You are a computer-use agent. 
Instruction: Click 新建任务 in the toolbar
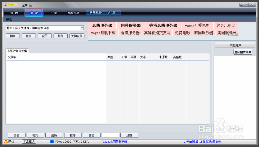96,12
